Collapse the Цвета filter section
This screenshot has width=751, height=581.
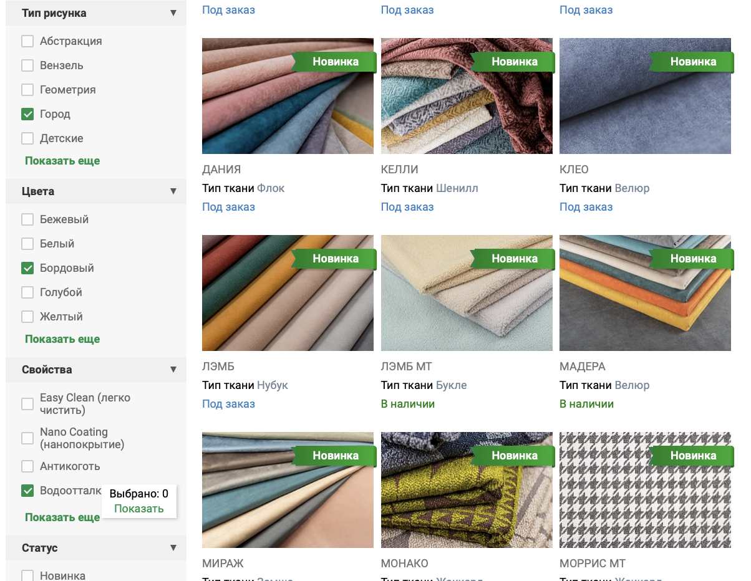(173, 191)
